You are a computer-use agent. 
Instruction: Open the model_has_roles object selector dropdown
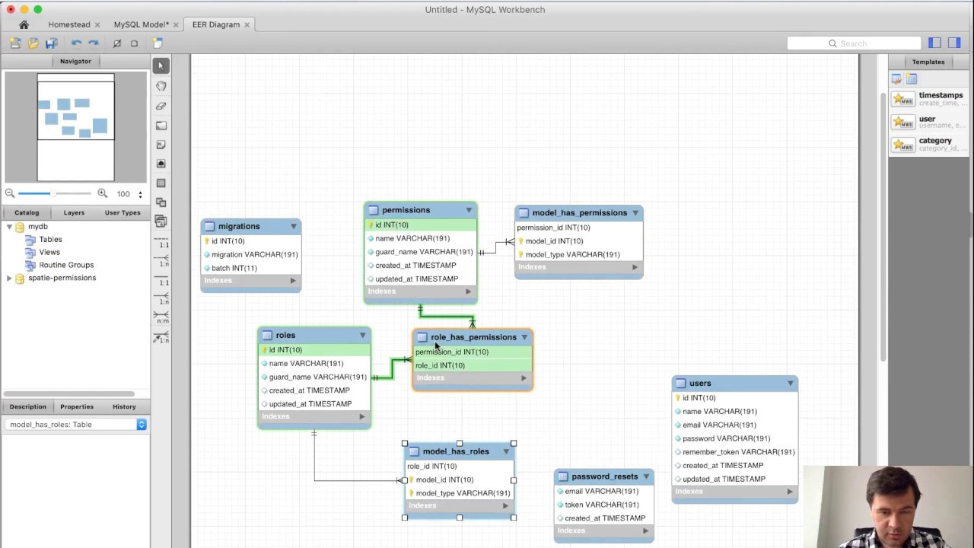click(x=142, y=425)
